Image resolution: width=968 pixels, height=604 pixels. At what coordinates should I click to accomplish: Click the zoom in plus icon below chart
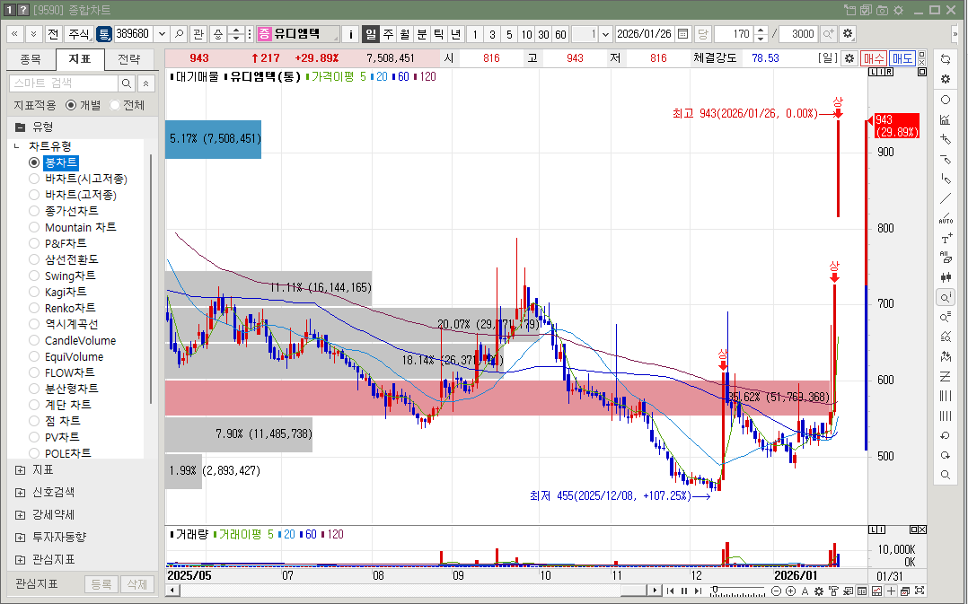click(791, 591)
